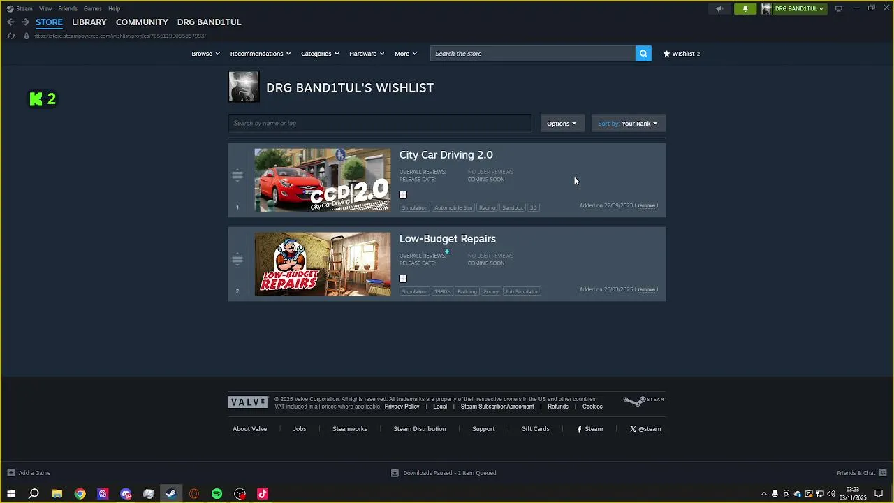Open the DRG BAND1TUL profile tab
Screen dimensions: 894x503
tap(209, 22)
